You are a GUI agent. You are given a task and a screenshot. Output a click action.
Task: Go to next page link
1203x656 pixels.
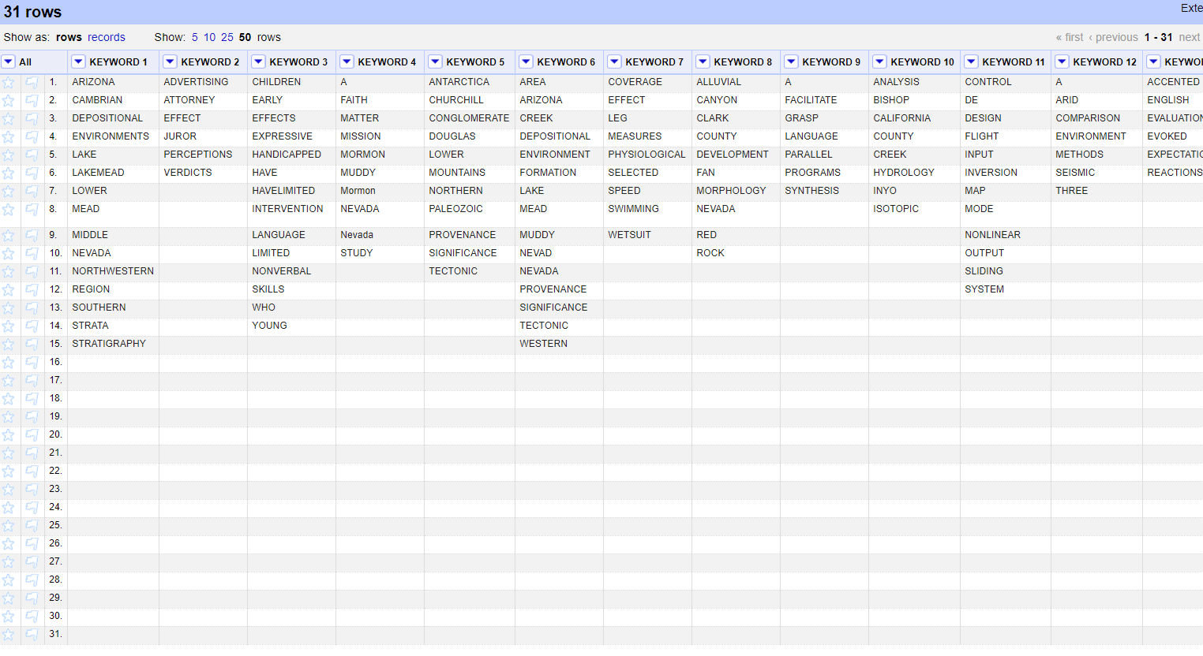(1190, 37)
